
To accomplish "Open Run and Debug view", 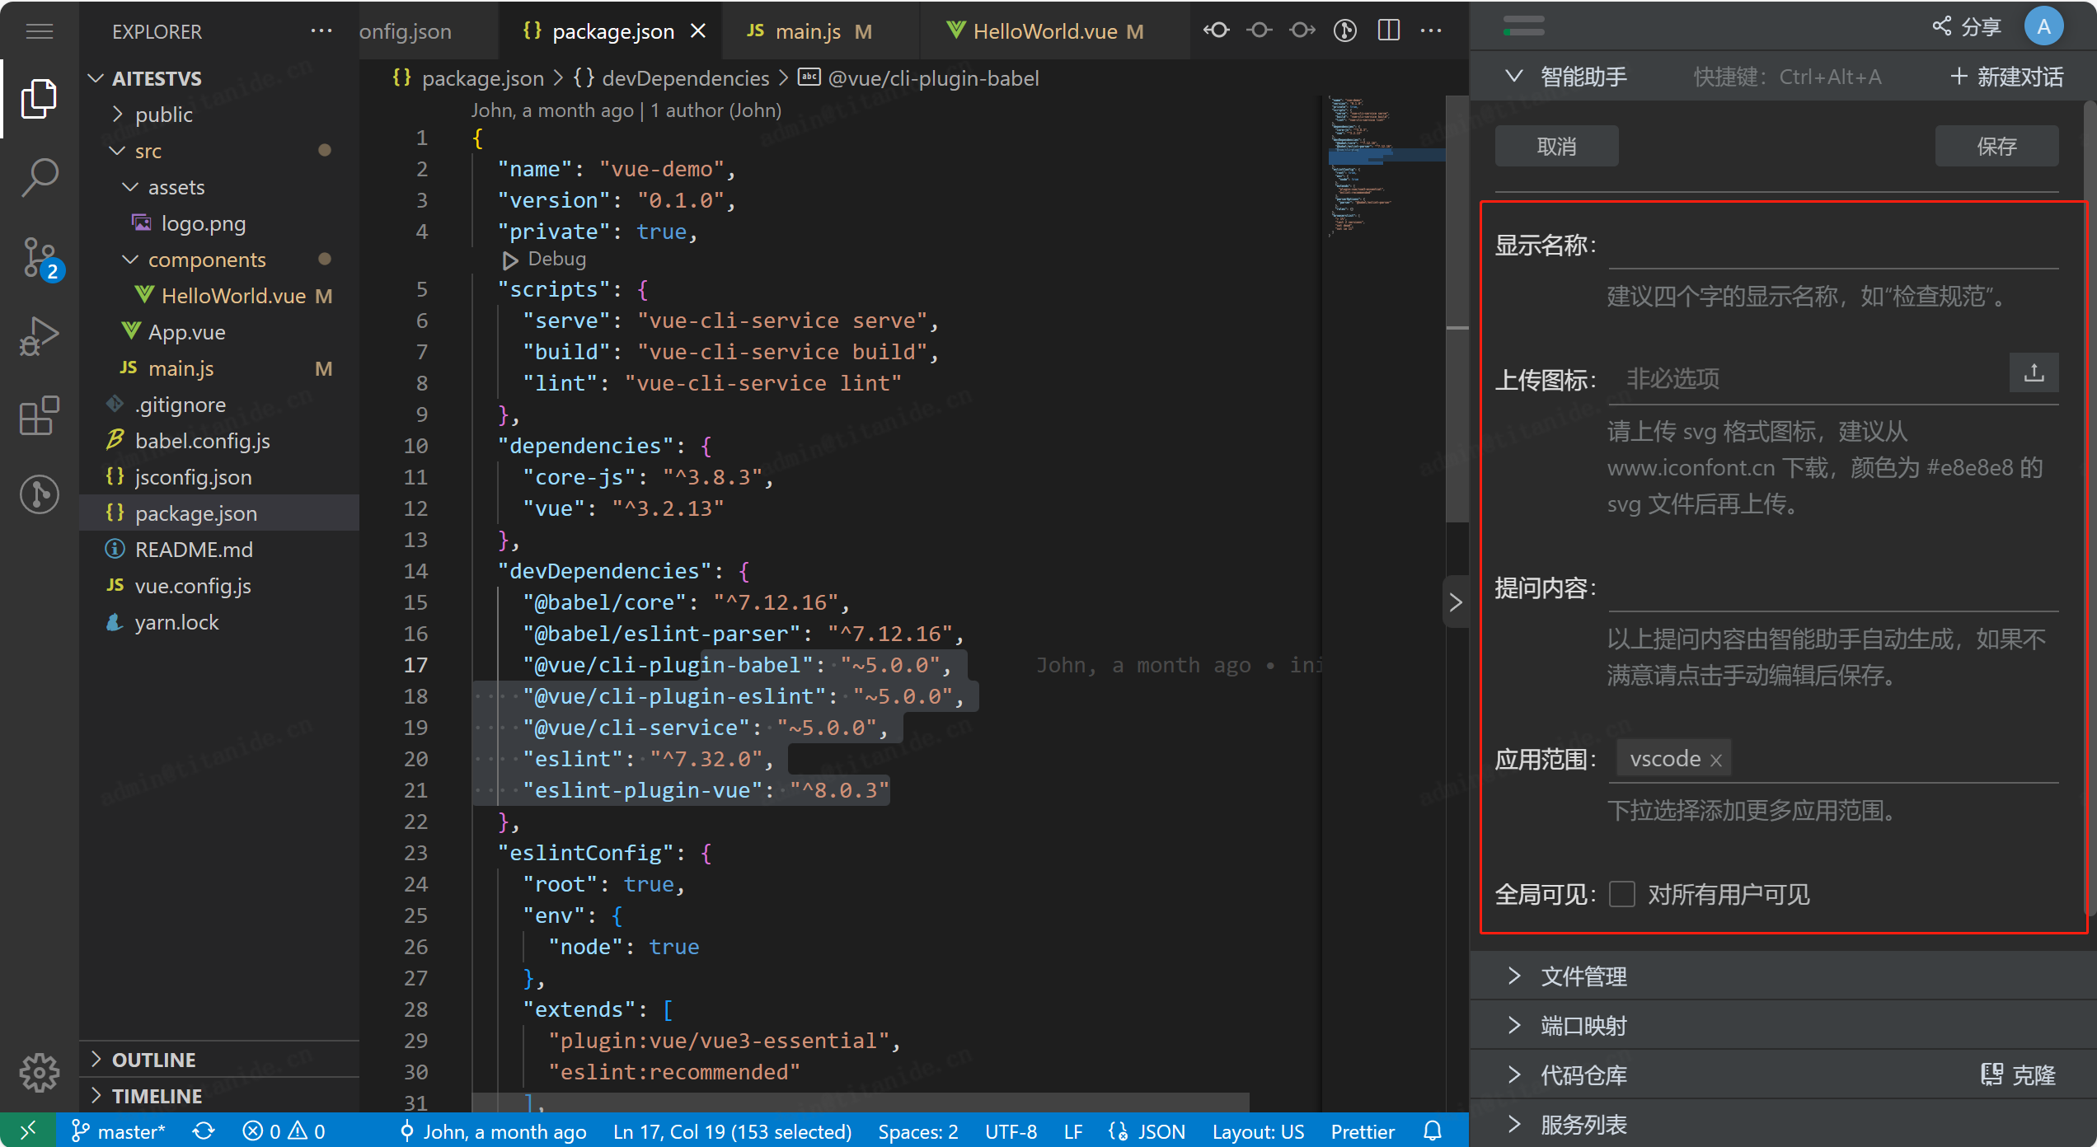I will click(x=39, y=336).
